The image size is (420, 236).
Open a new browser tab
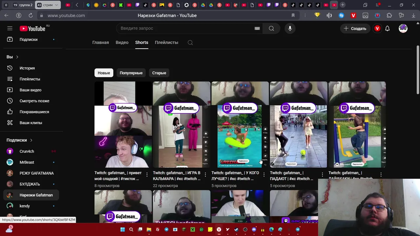pos(343,5)
